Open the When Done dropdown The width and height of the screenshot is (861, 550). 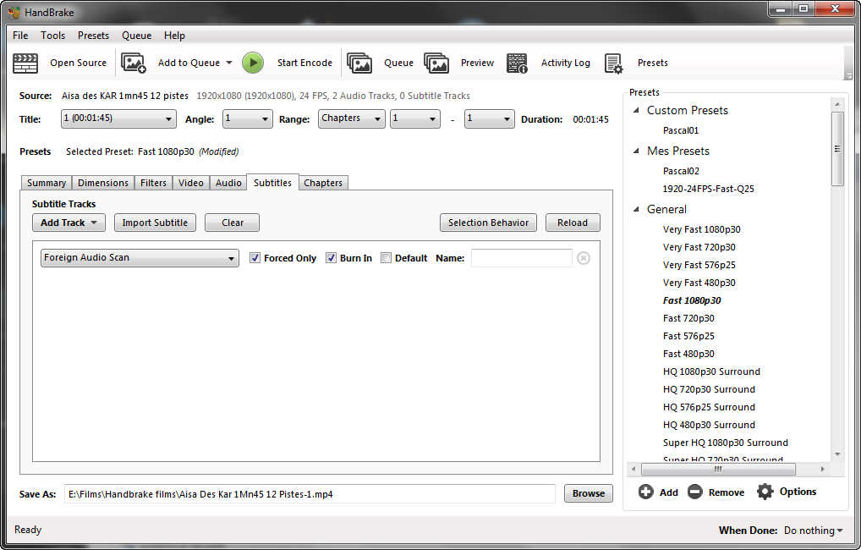pyautogui.click(x=813, y=531)
